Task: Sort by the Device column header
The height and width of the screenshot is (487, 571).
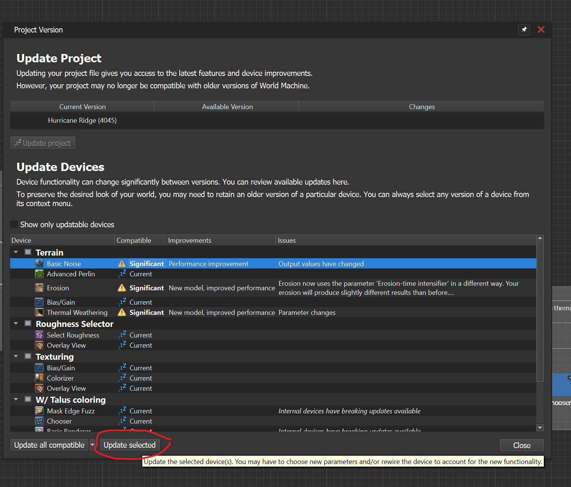Action: coord(62,240)
